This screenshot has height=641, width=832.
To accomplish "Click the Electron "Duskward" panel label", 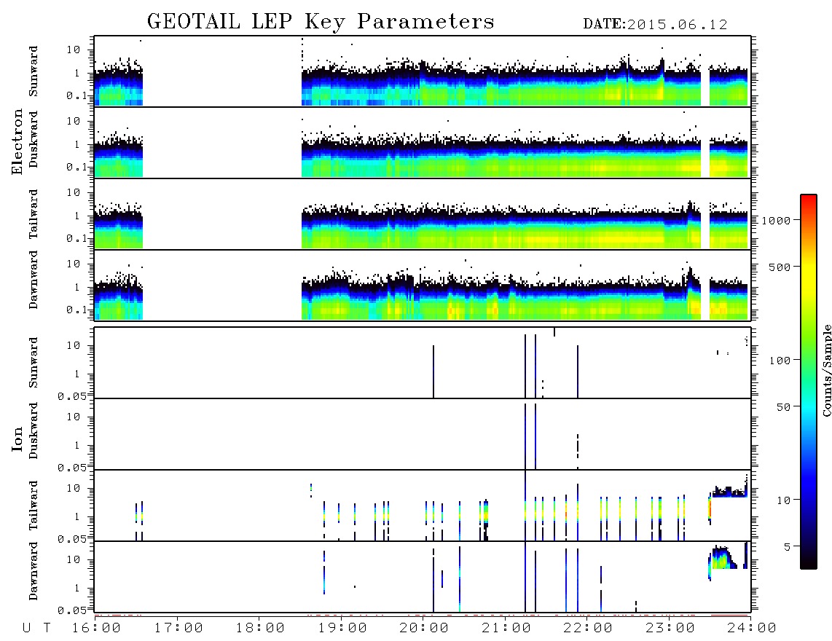I will (x=34, y=139).
